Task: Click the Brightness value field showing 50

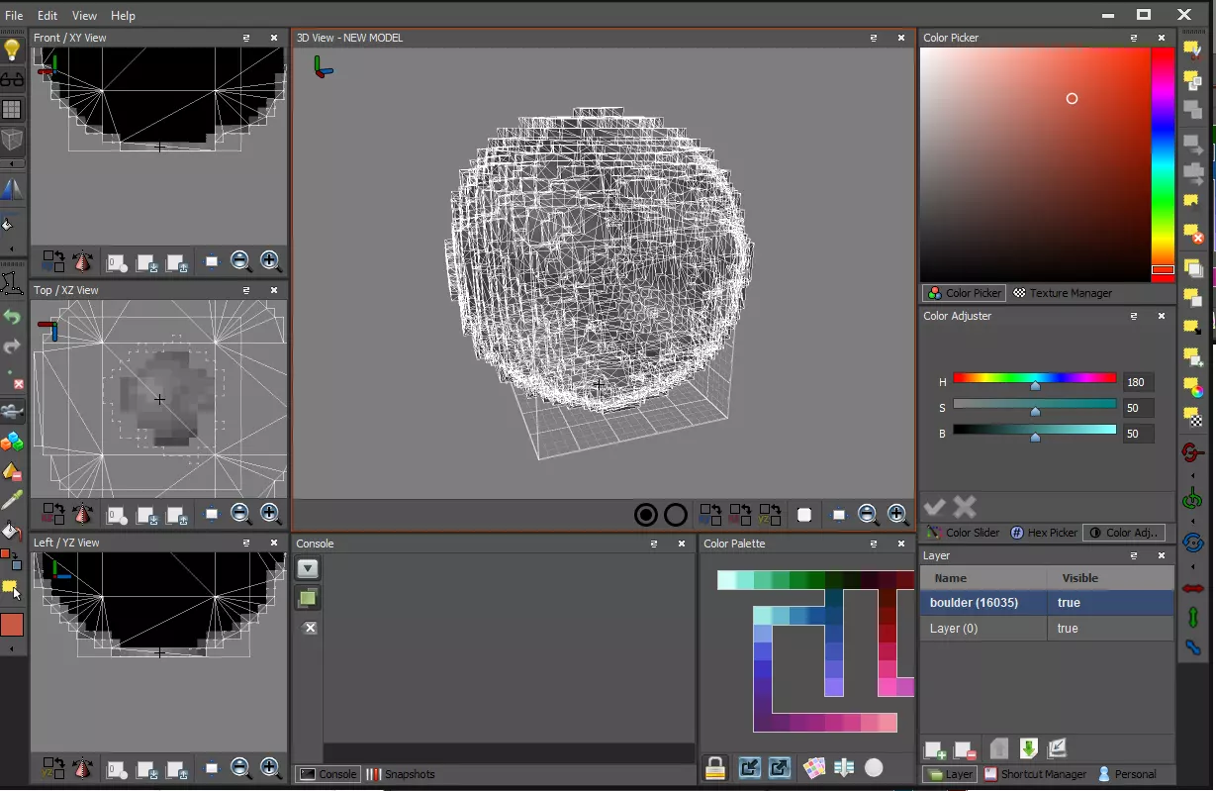Action: (1138, 434)
